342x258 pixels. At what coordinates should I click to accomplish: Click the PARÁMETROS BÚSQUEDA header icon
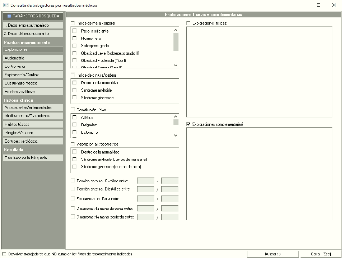(x=9, y=16)
